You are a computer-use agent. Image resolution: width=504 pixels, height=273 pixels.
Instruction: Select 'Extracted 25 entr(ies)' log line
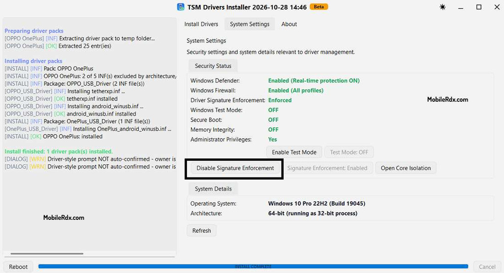[x=58, y=46]
